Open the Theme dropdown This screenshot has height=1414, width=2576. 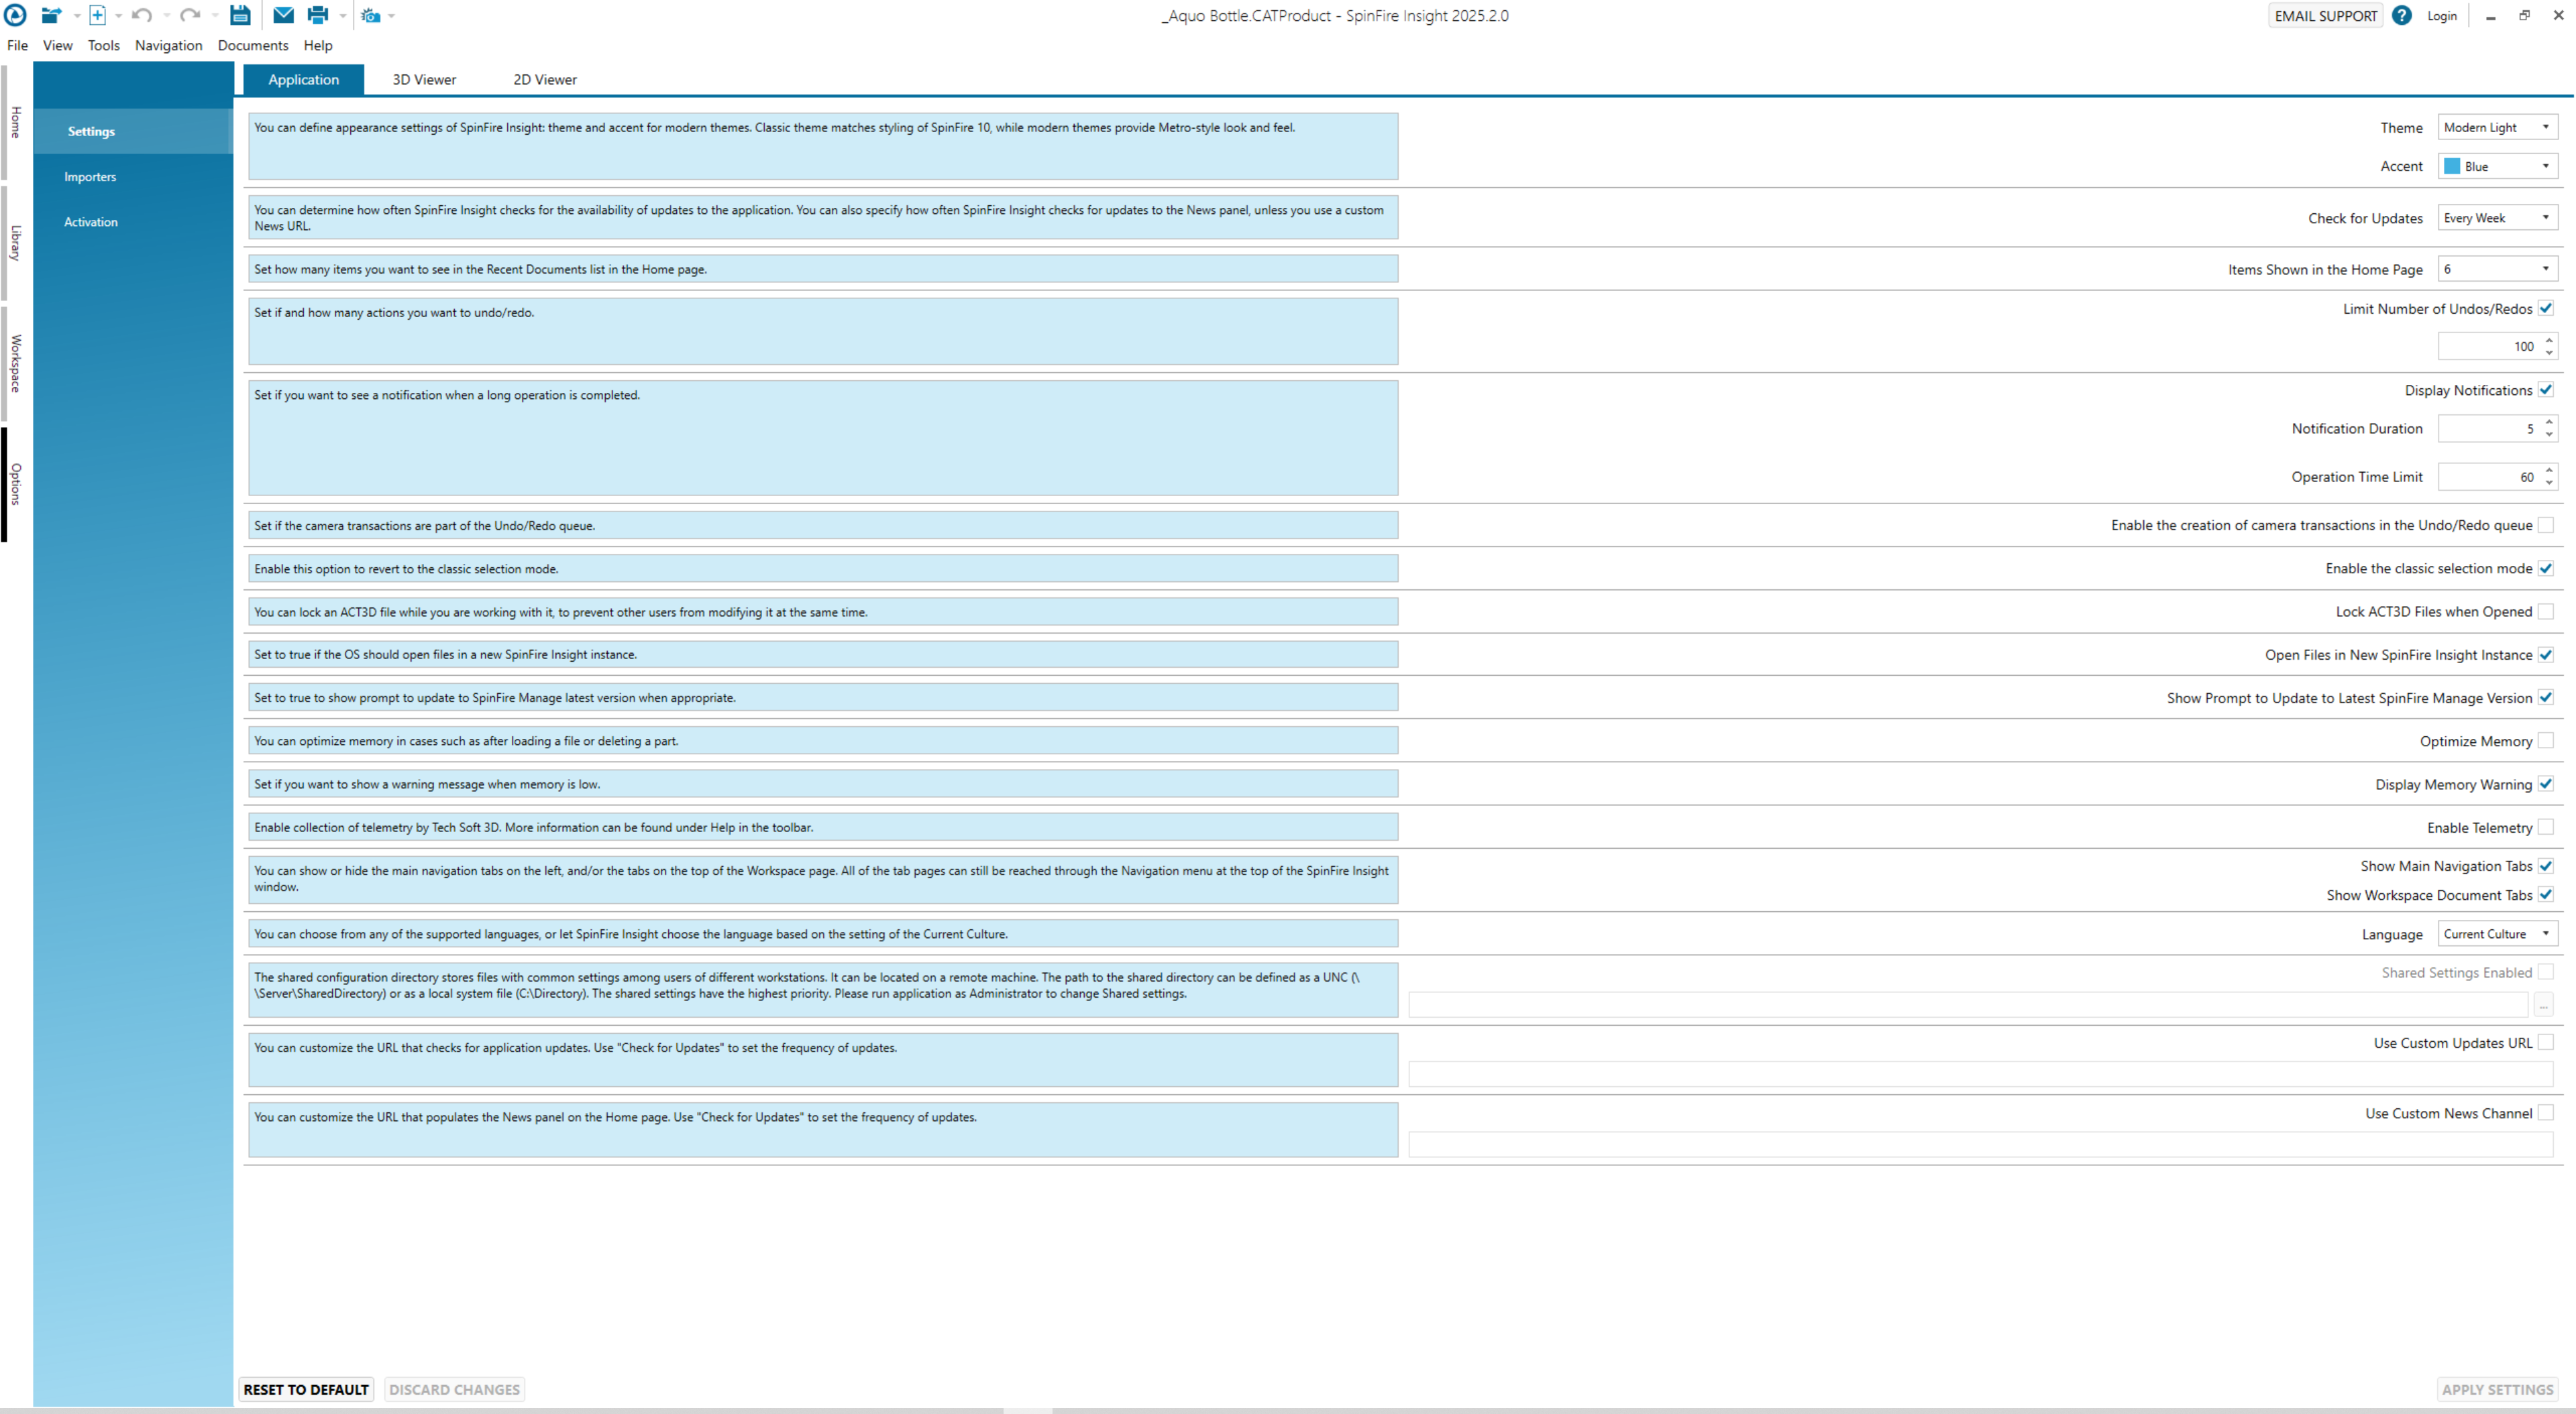2497,127
